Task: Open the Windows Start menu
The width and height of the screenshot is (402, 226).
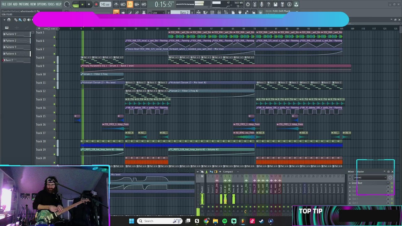Action: tap(132, 221)
